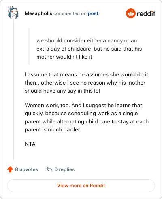Click 'should have any say in this lol' line

click(62, 91)
